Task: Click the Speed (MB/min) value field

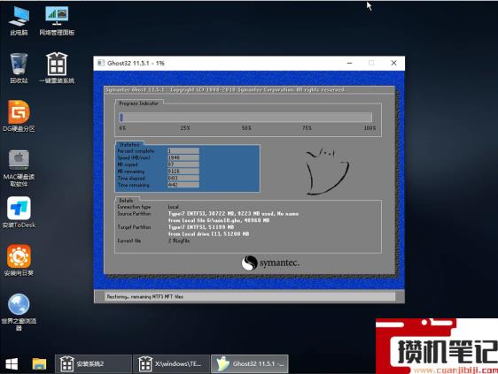Action: [183, 157]
